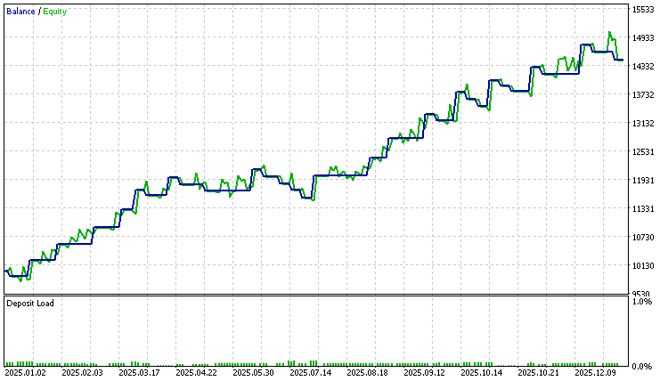
Task: Click the 11931 axis value
Action: tap(643, 181)
